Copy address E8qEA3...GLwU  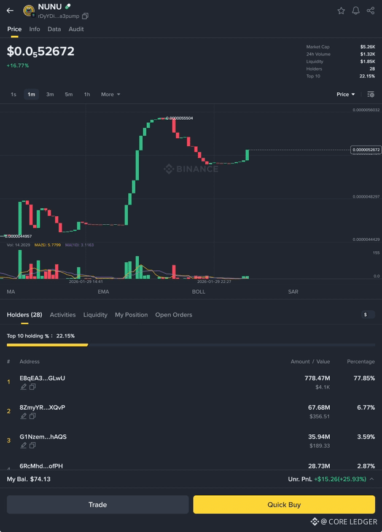[x=32, y=387]
